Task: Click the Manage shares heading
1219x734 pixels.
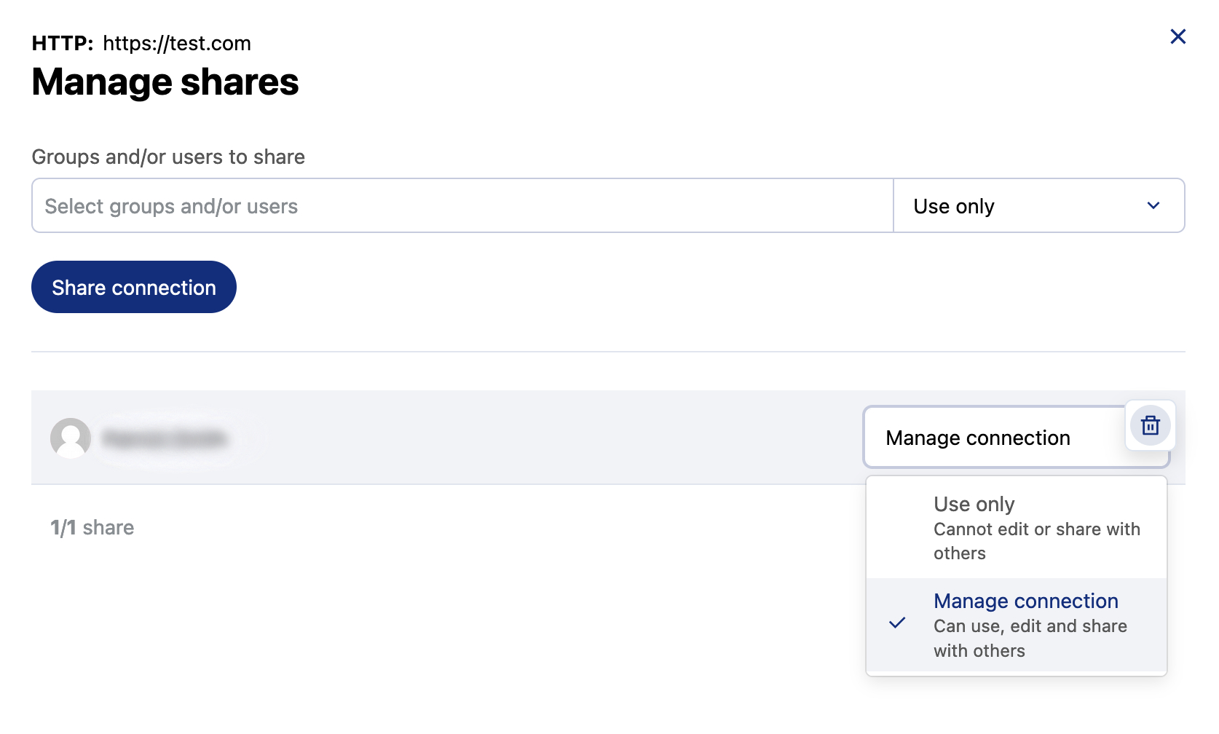Action: click(x=165, y=82)
